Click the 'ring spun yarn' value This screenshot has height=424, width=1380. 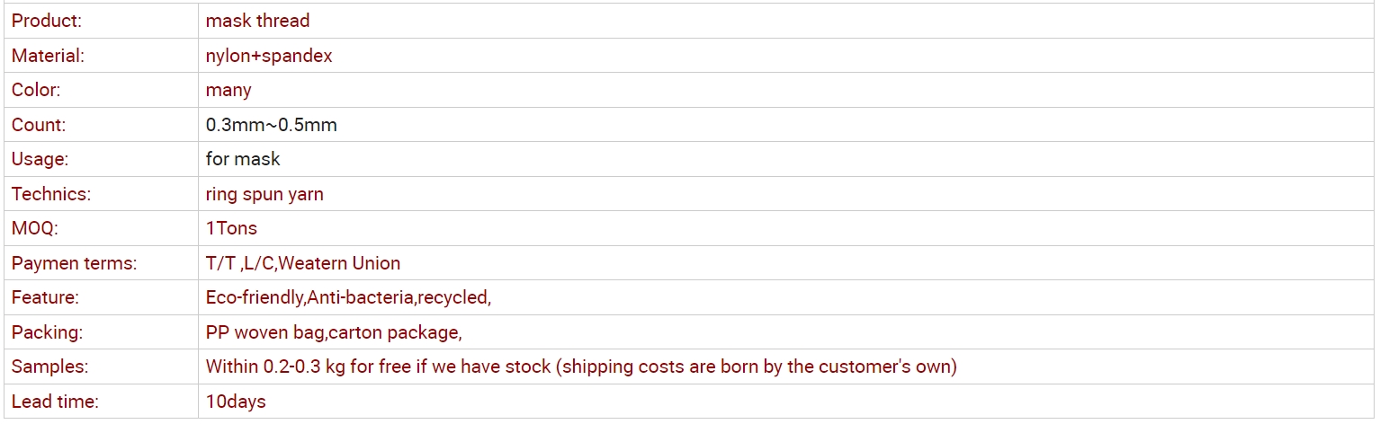(264, 194)
